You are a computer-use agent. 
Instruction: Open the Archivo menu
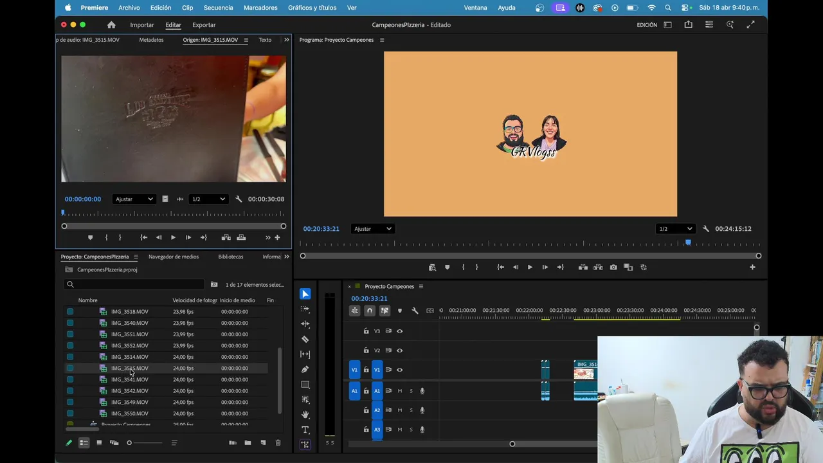click(129, 8)
